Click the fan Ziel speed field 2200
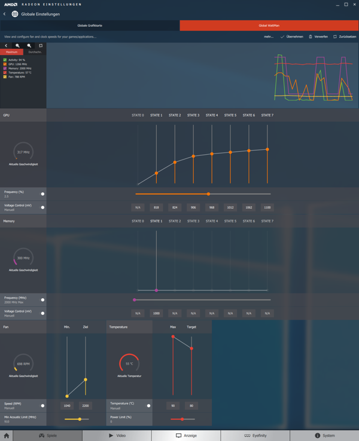359x441 pixels. click(x=86, y=406)
